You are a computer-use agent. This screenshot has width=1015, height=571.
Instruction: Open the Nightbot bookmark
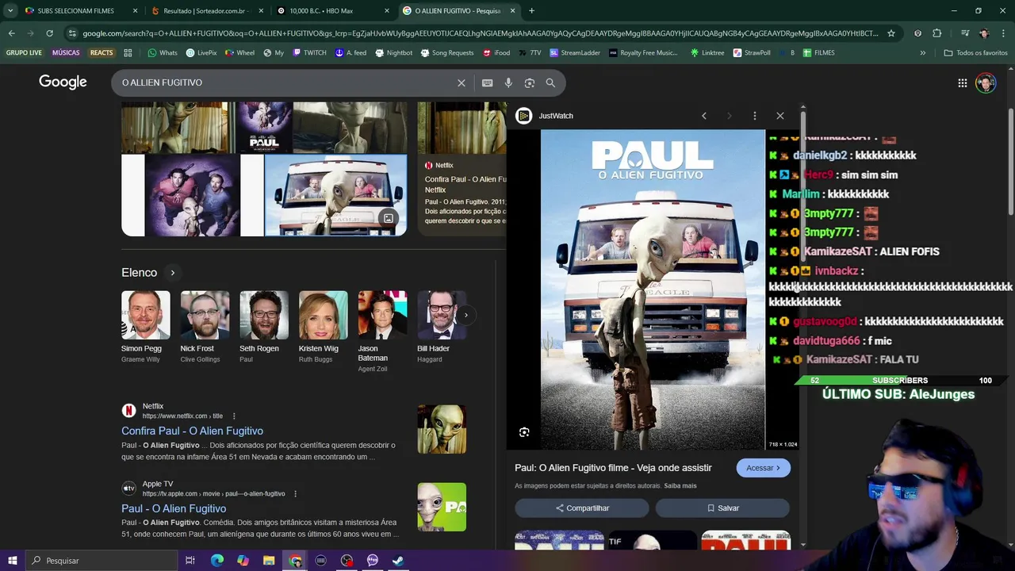[x=393, y=53]
